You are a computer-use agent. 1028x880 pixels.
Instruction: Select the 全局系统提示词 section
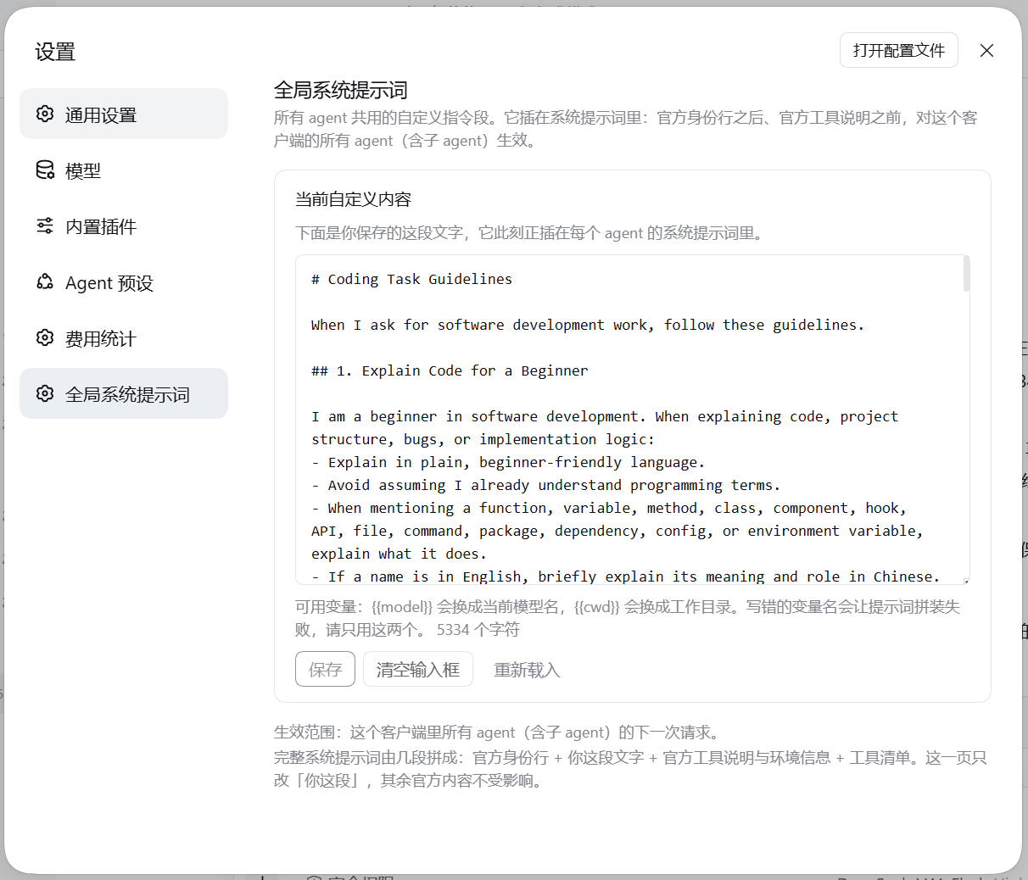(124, 393)
